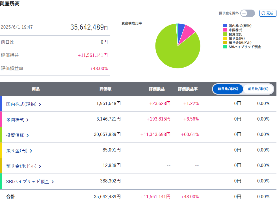Click chevron arrow beside SBIハイブリッド預金
277x203 pixels.
click(x=53, y=182)
